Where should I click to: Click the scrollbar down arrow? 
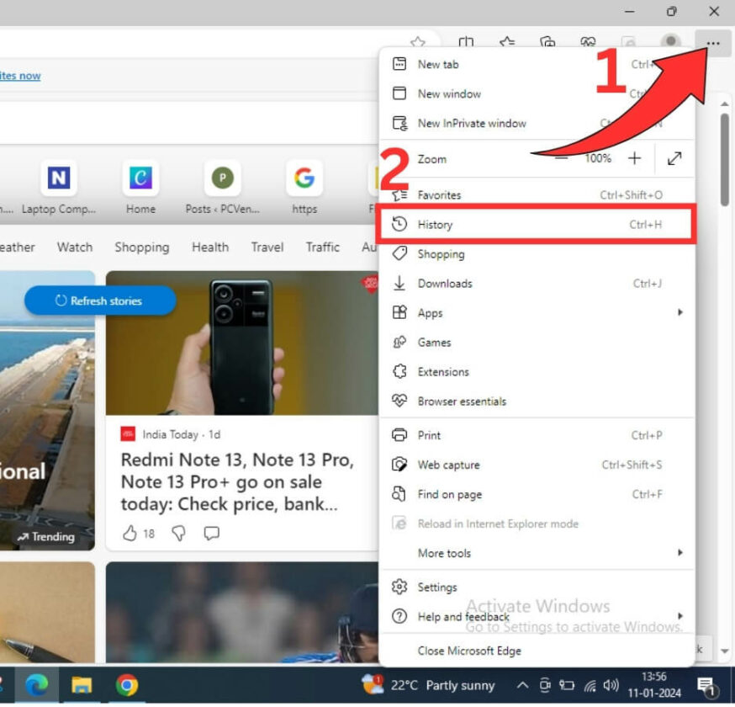coord(725,651)
